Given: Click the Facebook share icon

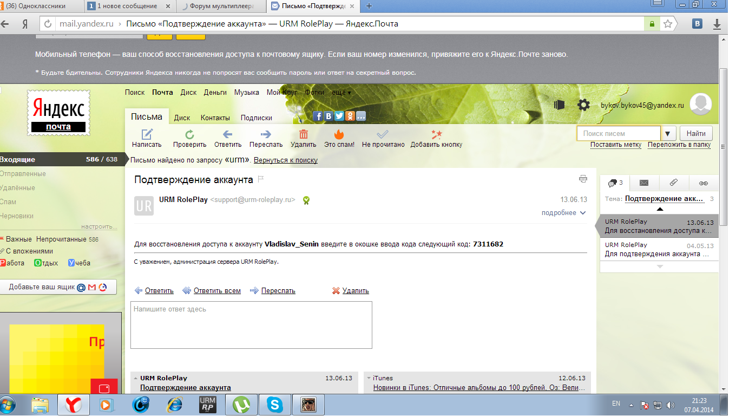Looking at the screenshot, I should [318, 116].
